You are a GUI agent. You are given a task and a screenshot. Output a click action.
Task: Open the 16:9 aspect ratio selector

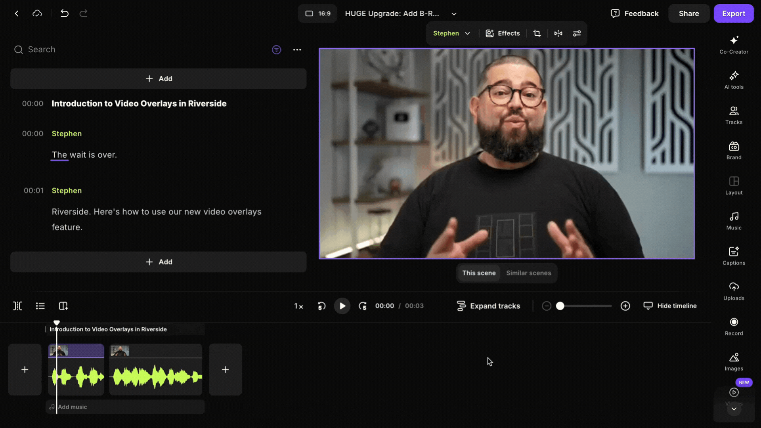coord(317,13)
